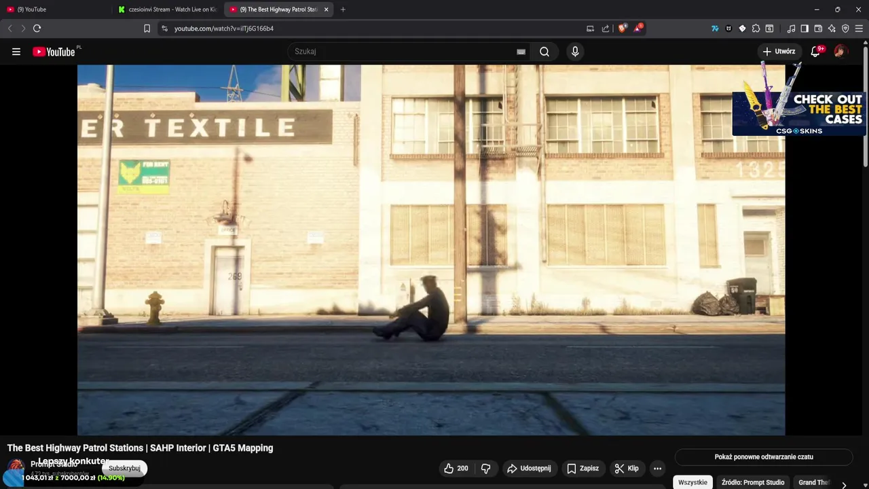This screenshot has width=869, height=489.
Task: Open browser extensions puzzle icon
Action: (x=756, y=29)
